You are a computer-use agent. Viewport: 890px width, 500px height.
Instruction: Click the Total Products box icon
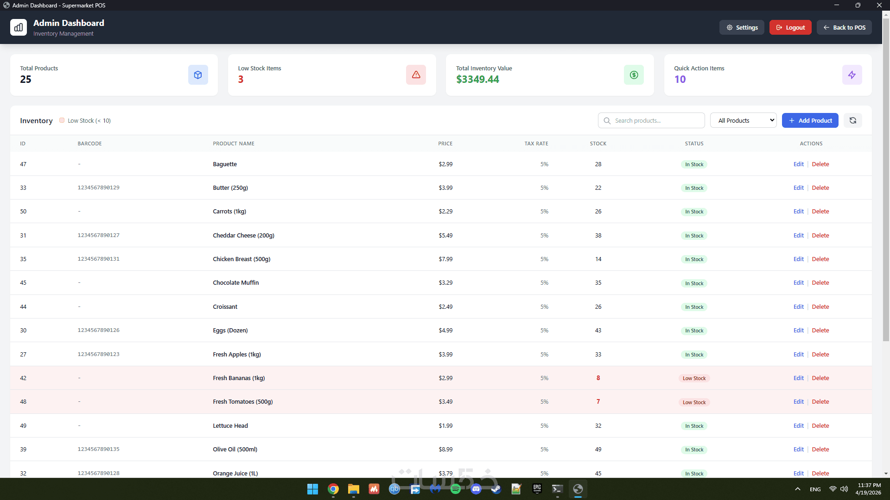(198, 75)
